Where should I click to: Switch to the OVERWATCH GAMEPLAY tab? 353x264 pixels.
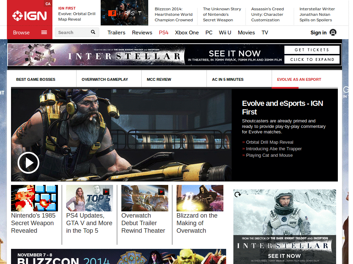pyautogui.click(x=104, y=79)
